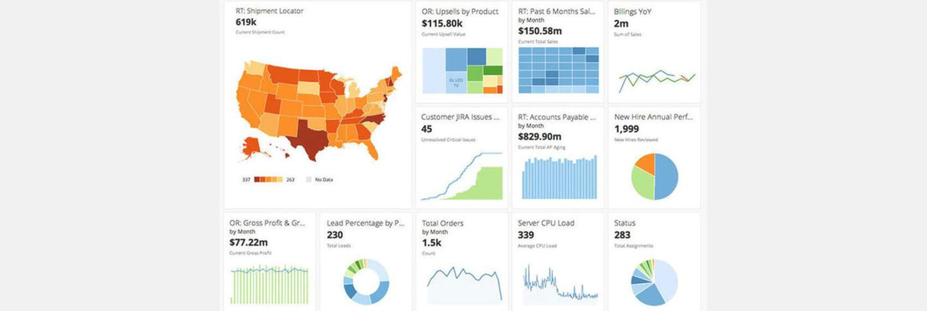The height and width of the screenshot is (311, 927).
Task: Click the shipment legend color gradient
Action: (268, 180)
